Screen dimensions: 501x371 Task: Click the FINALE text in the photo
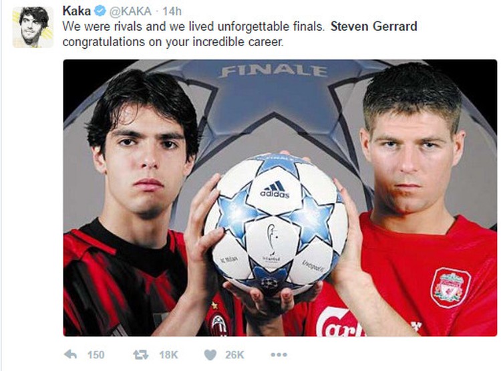click(x=274, y=72)
